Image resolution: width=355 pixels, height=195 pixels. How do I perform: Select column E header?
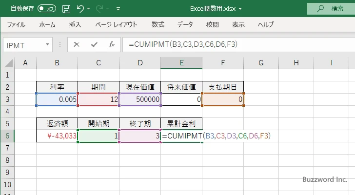(x=181, y=63)
